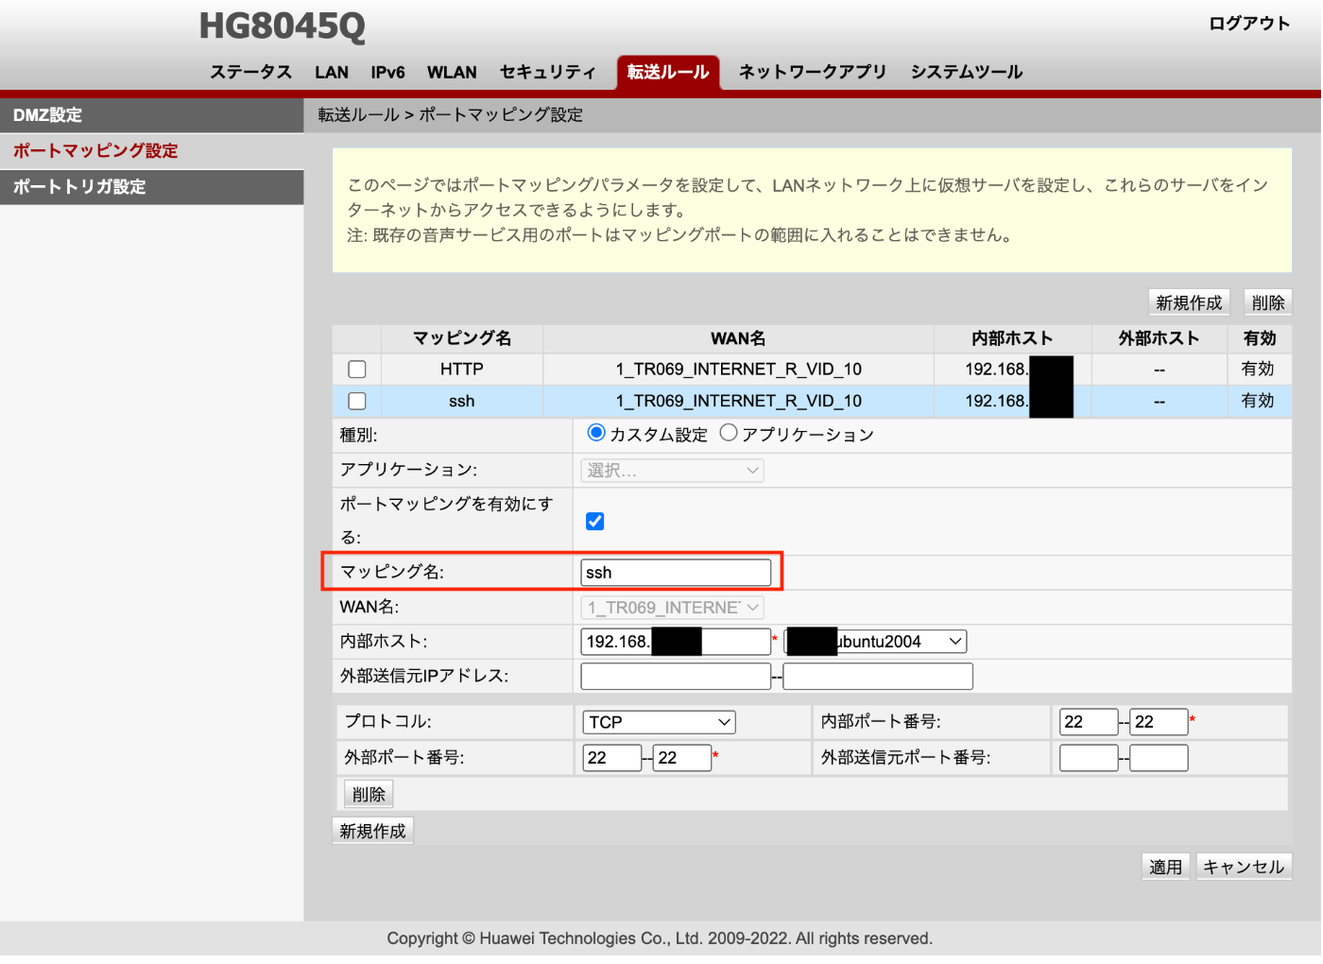This screenshot has width=1323, height=964.
Task: Toggle ポートマッピングを有効にする checkbox
Action: (x=595, y=522)
